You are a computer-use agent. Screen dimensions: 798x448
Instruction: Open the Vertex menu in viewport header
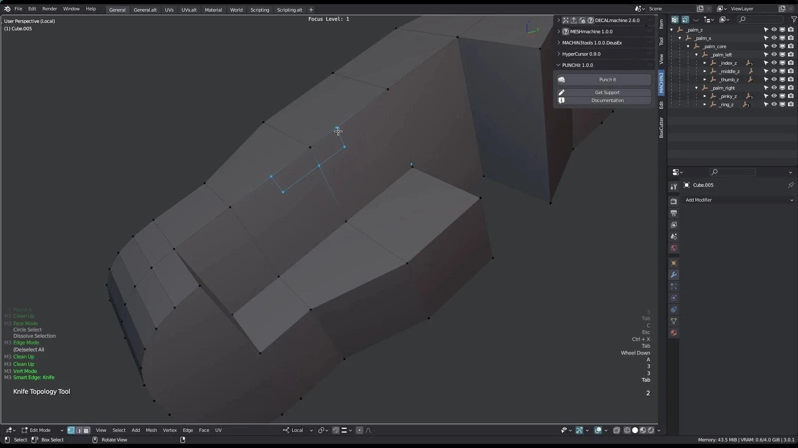coord(170,430)
